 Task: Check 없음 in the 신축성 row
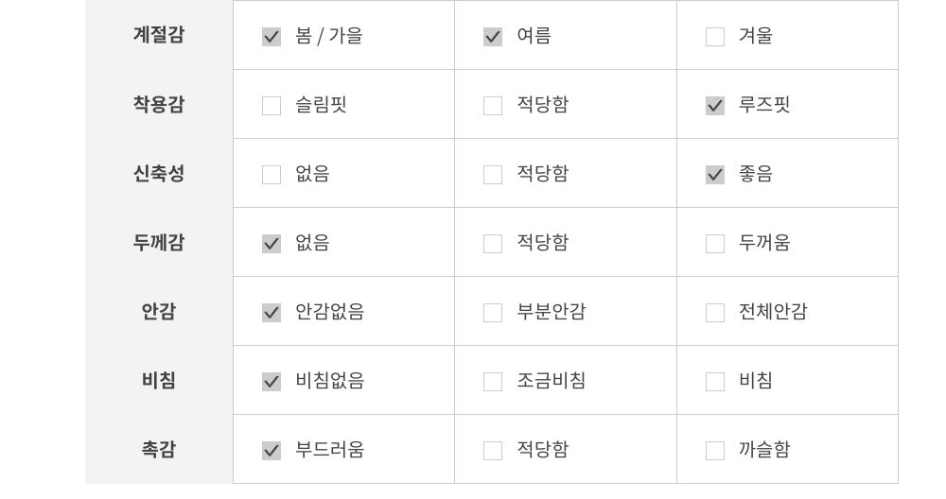click(272, 175)
